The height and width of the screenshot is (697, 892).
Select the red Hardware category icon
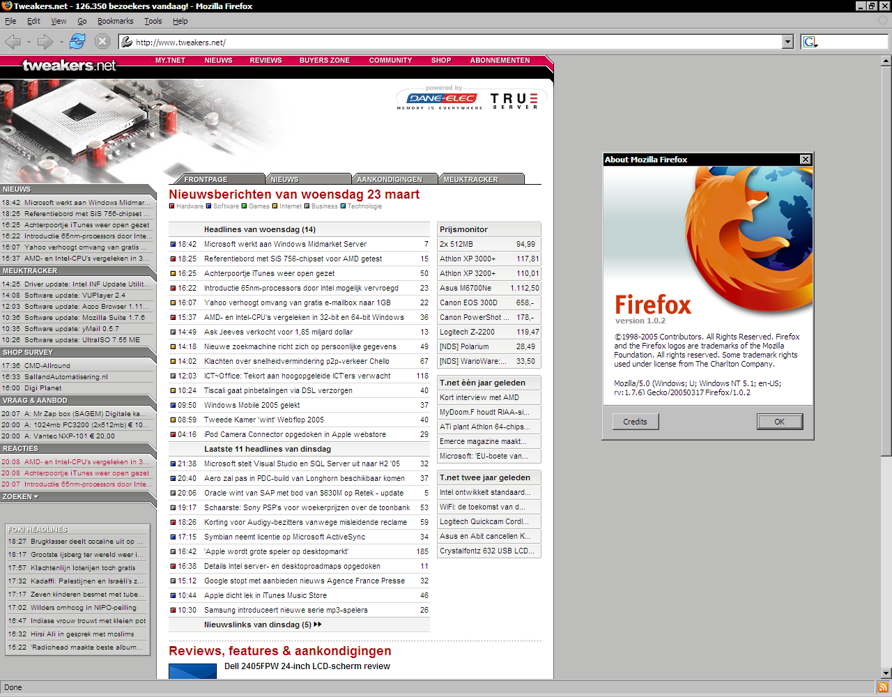point(172,206)
